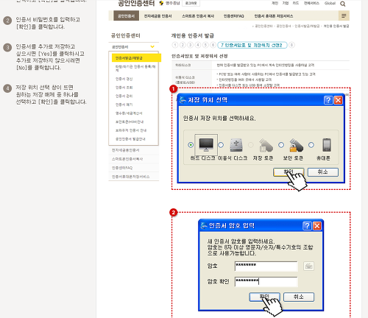Image resolution: width=368 pixels, height=318 pixels.
Task: Click help icon on 인증서 암호 입력 dialog
Action: click(307, 226)
